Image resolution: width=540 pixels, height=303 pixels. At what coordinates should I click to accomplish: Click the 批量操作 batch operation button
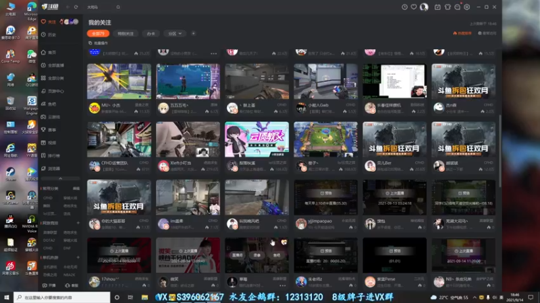[x=98, y=43]
